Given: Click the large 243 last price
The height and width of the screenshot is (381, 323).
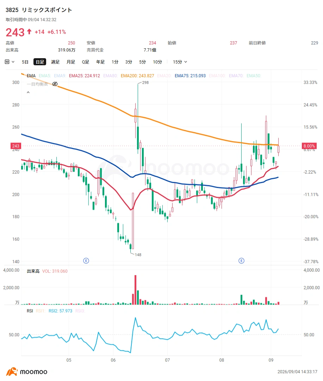Looking at the screenshot, I should [x=15, y=32].
